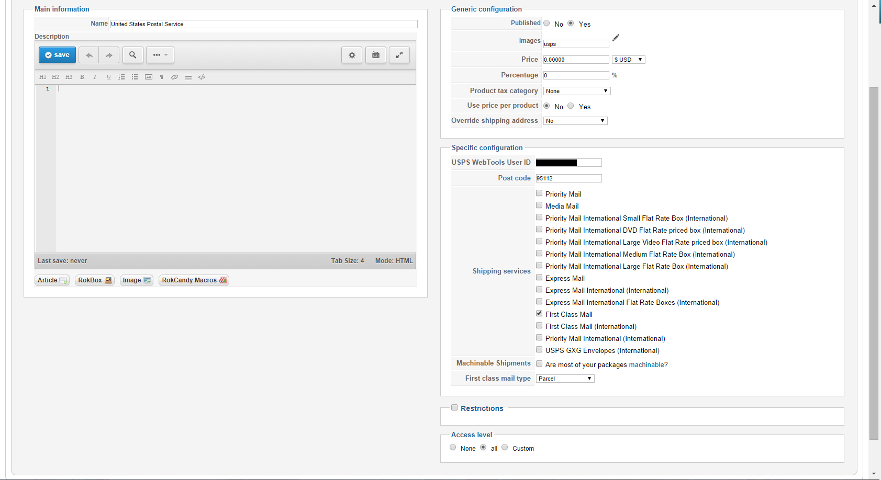Image resolution: width=881 pixels, height=480 pixels.
Task: Check Priority Mail International (International)
Action: tap(539, 337)
